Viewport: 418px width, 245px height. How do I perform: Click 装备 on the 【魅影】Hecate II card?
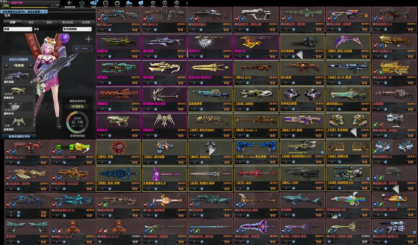coord(272,136)
